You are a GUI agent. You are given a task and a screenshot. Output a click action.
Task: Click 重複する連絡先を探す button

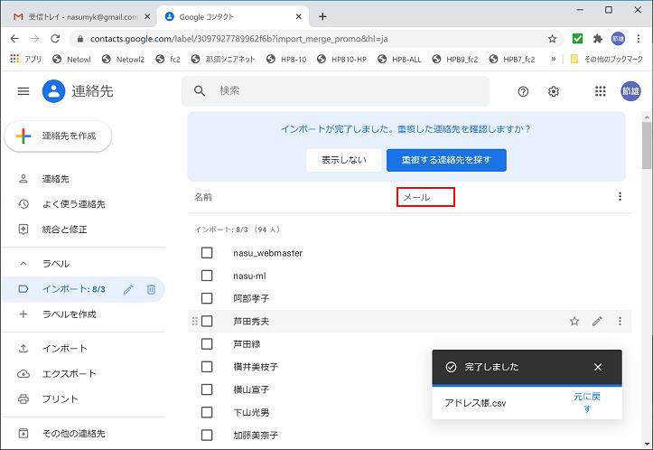pyautogui.click(x=446, y=160)
